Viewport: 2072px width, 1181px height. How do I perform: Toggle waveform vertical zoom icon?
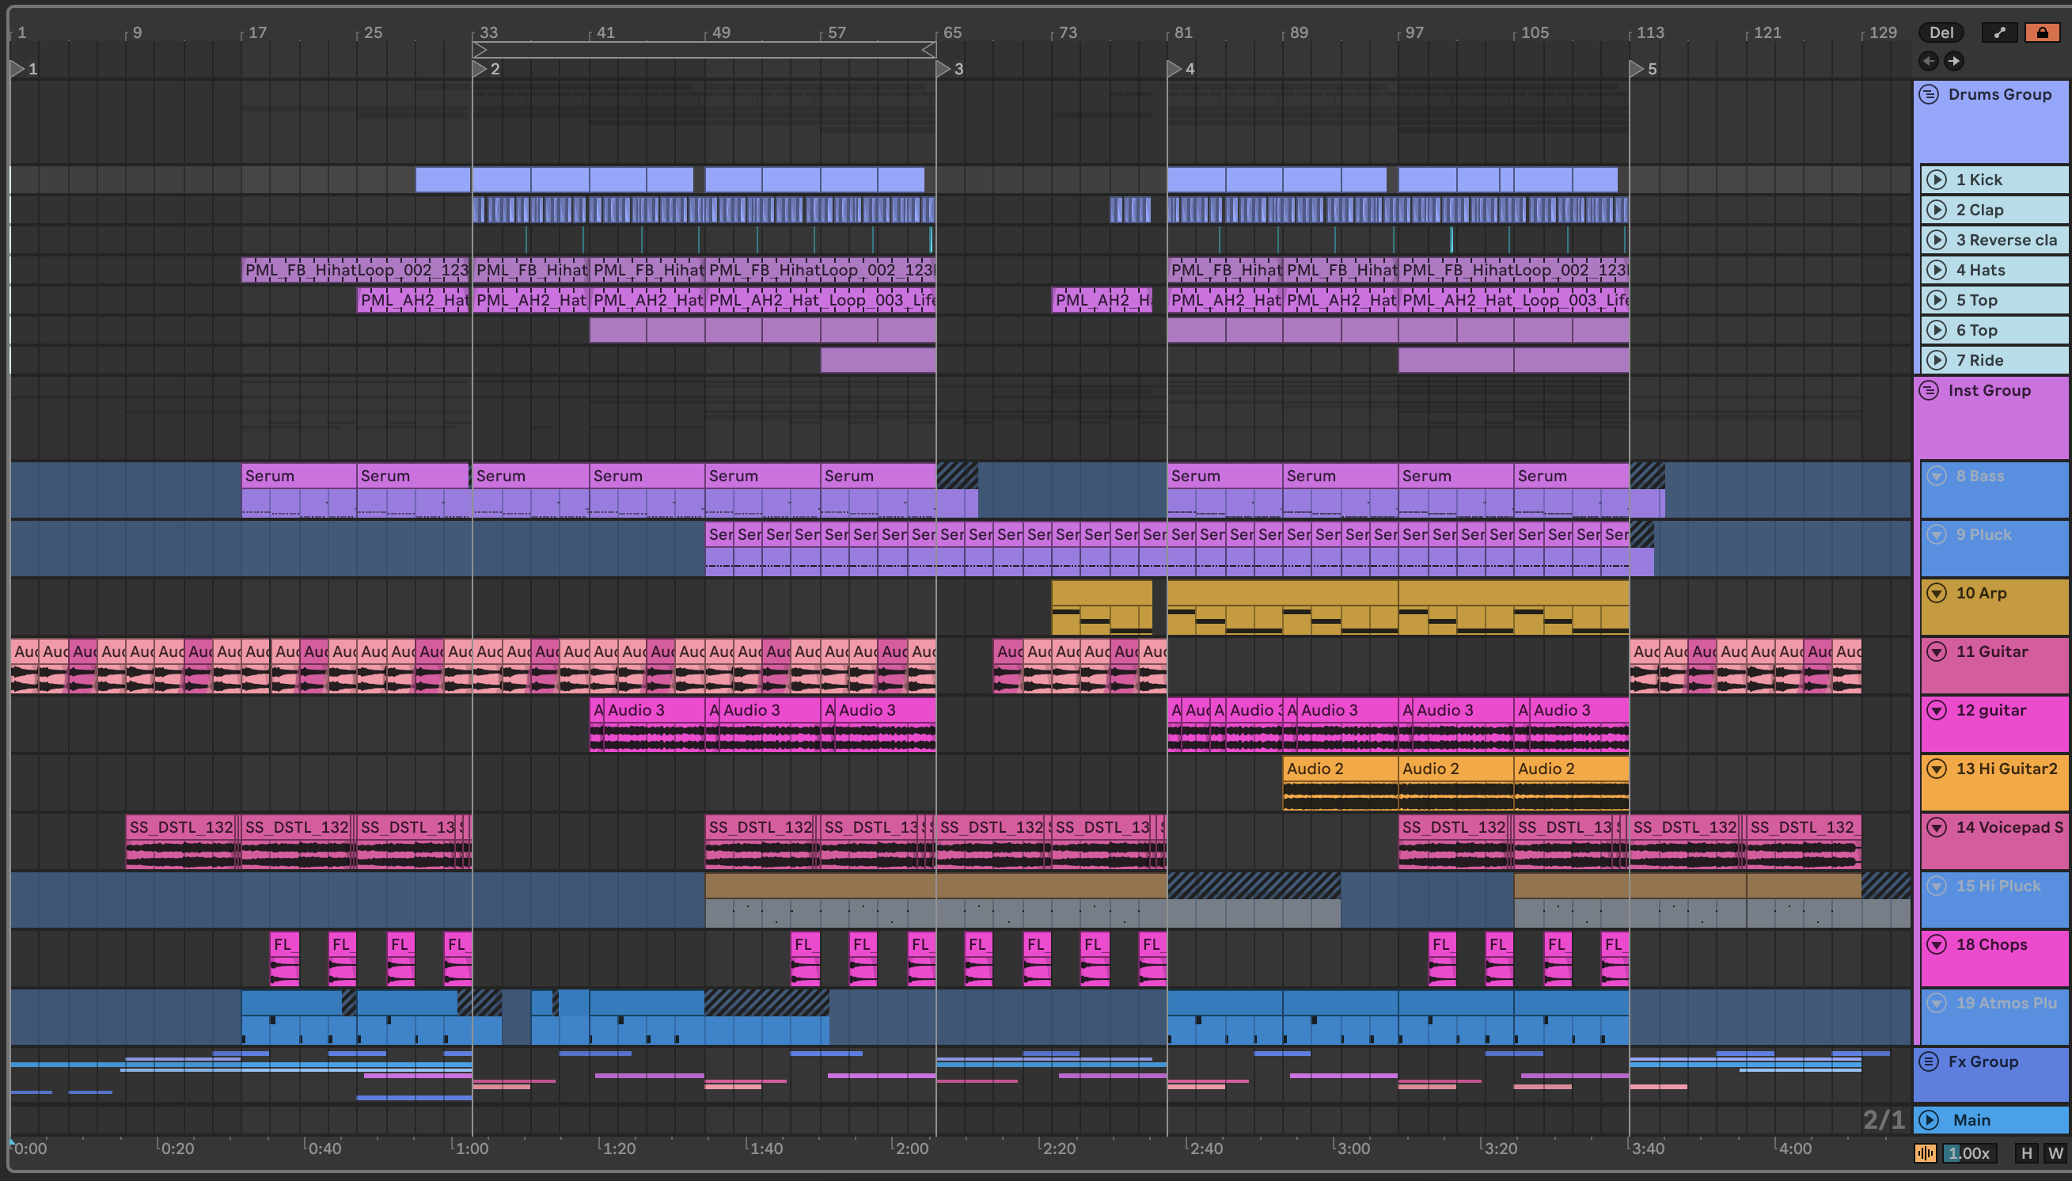(1926, 1153)
